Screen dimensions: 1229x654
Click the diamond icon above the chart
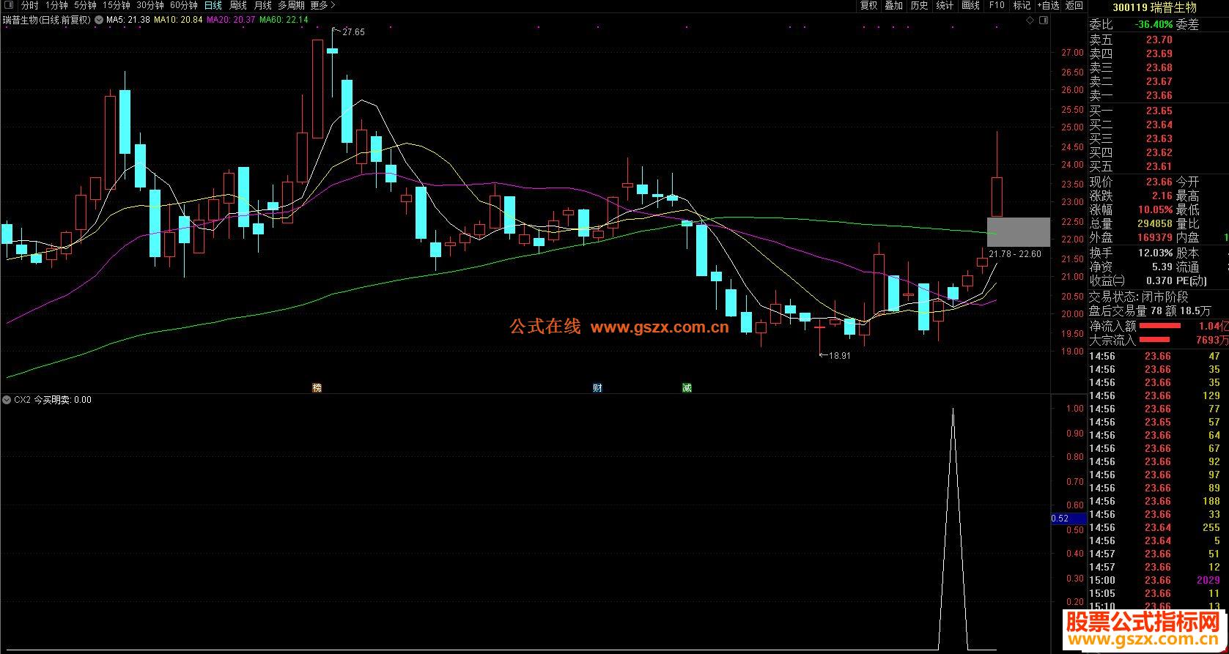pyautogui.click(x=1030, y=21)
